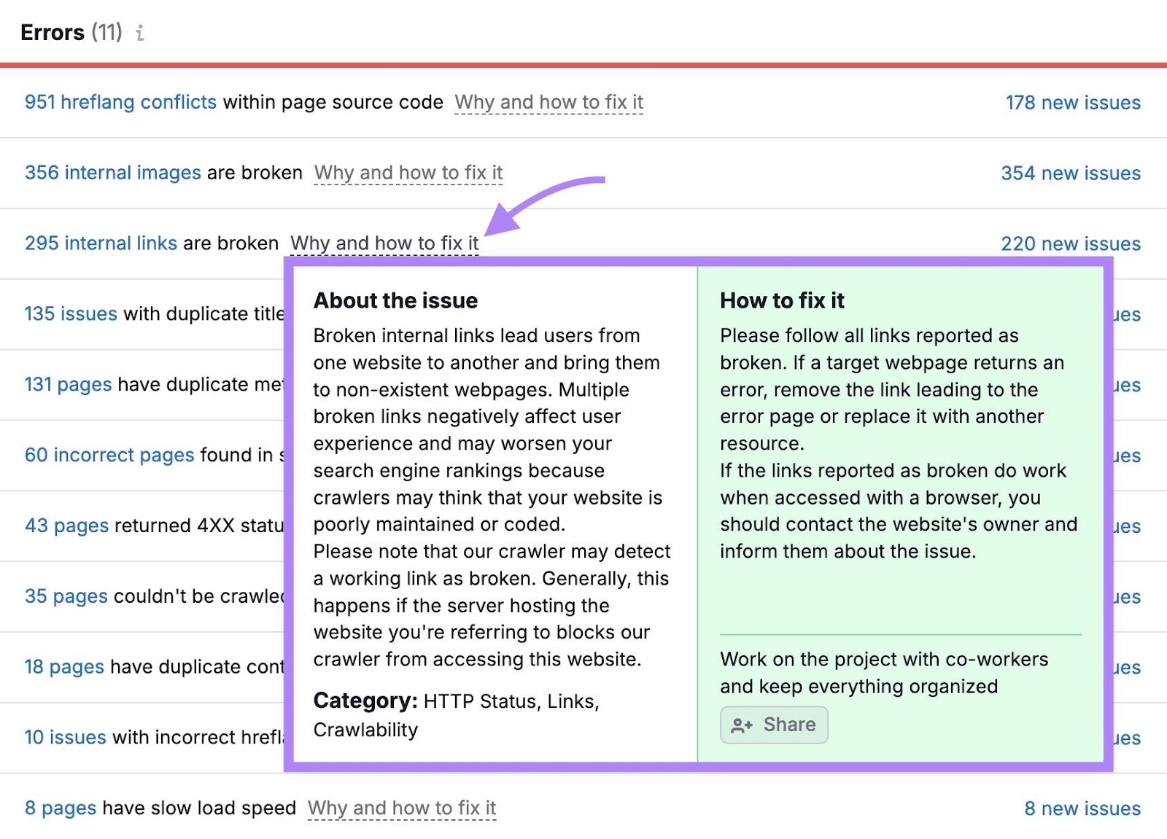Image resolution: width=1167 pixels, height=839 pixels.
Task: View the 295 broken internal links
Action: (x=101, y=243)
